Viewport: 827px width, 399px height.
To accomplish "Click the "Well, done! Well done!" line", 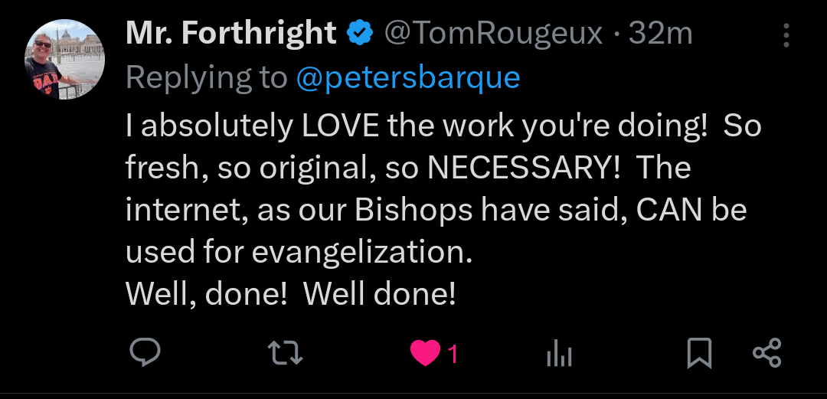I will [291, 294].
